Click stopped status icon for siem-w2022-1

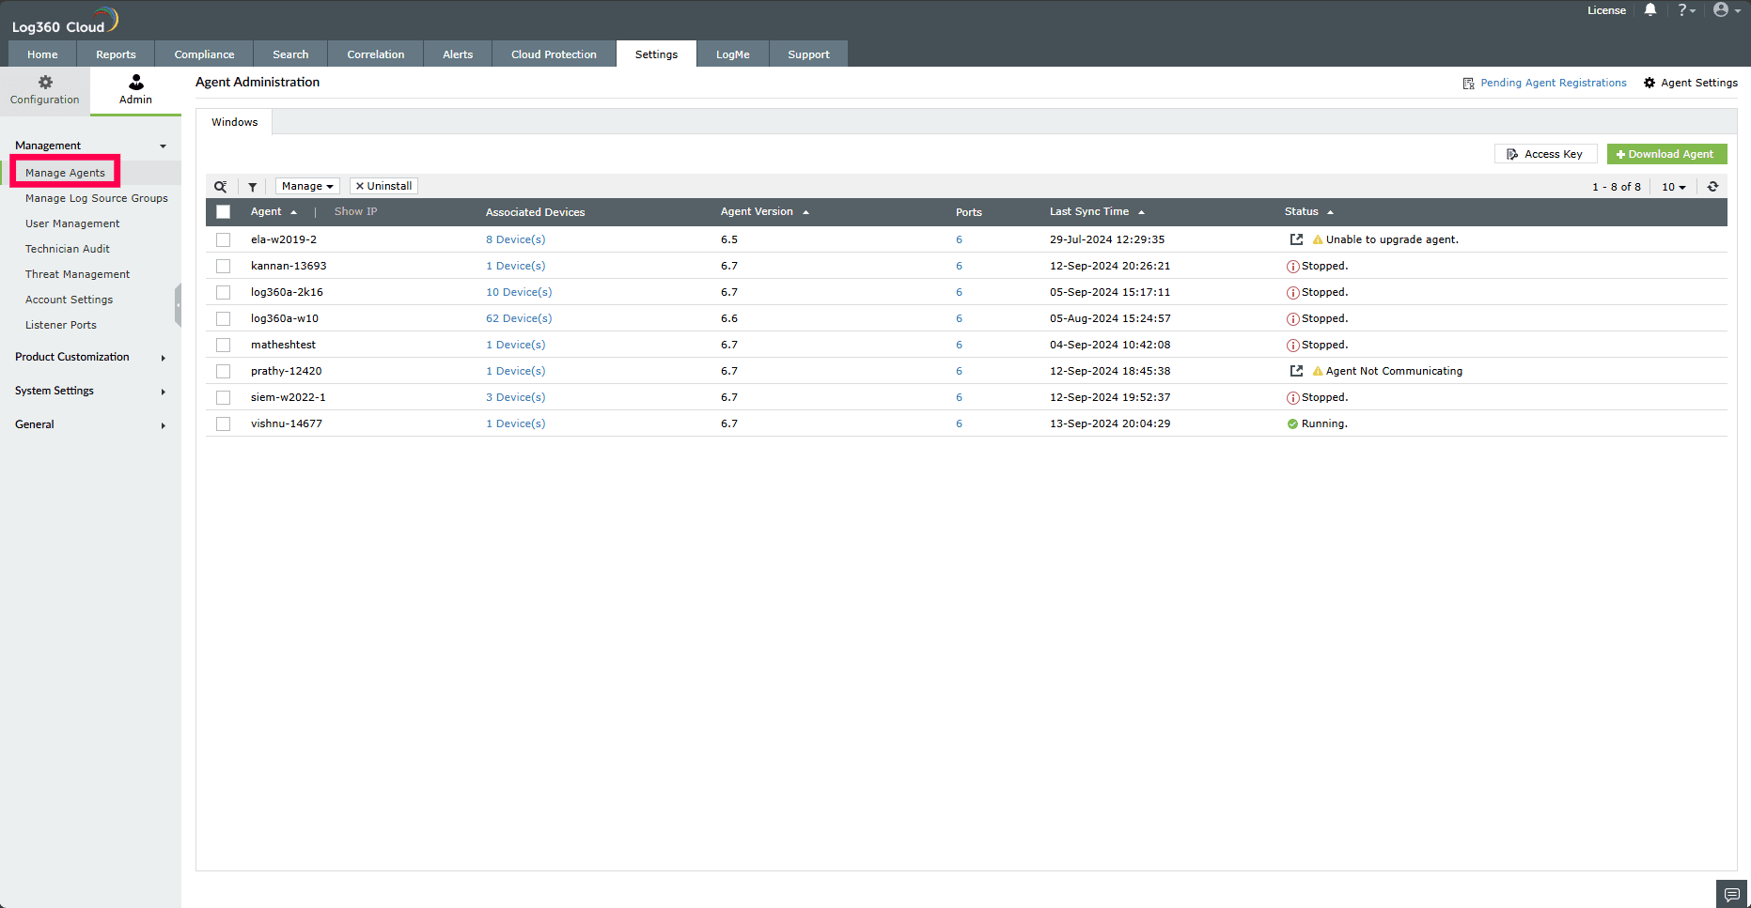[1293, 398]
